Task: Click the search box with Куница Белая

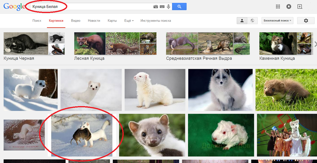Action: [92, 7]
